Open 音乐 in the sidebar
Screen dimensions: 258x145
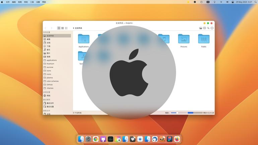(x=57, y=50)
